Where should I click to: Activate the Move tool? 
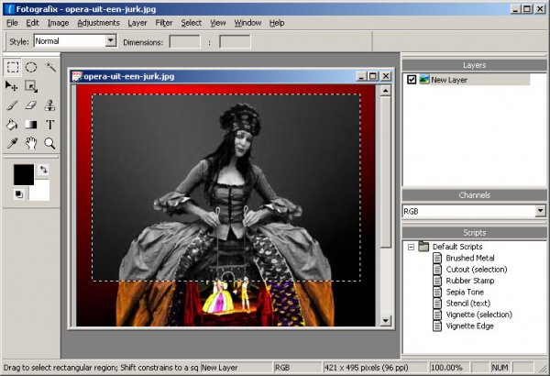(12, 86)
